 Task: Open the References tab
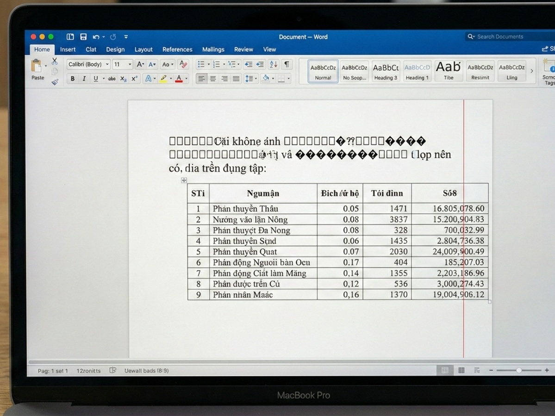177,50
